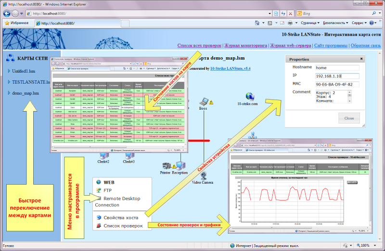The image size is (385, 251).
Task: Click the Clerk#2 computer icon
Action: 104,156
